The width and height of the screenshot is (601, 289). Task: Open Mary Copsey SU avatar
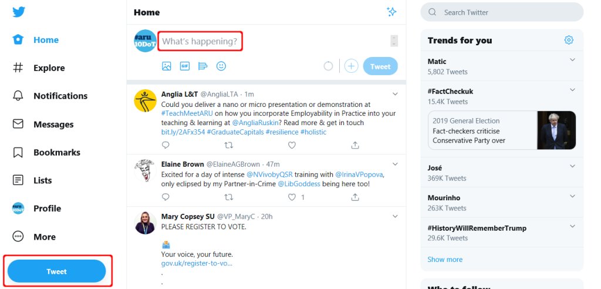pos(146,223)
